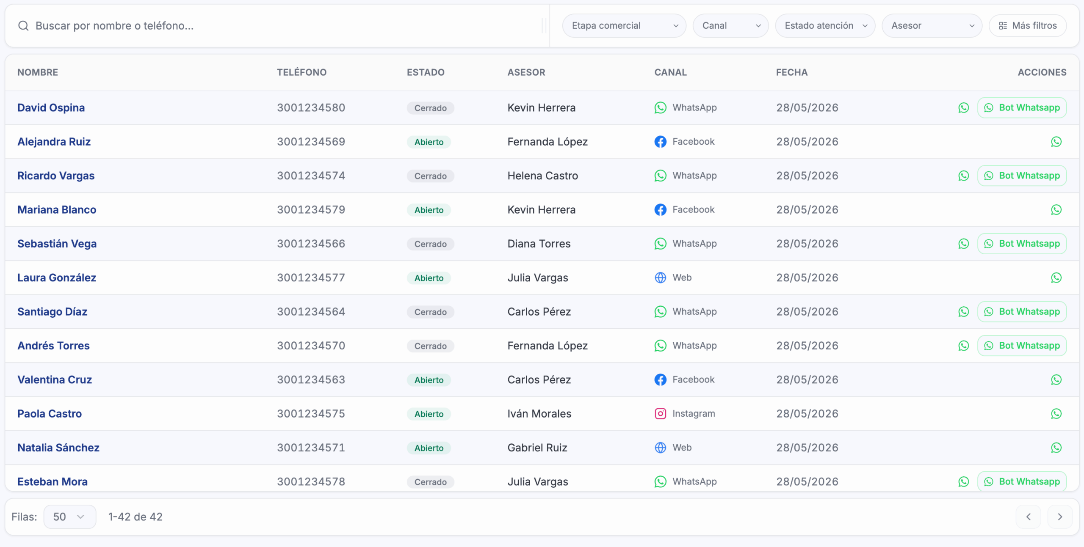Click WhatsApp action icon for Laura González
The width and height of the screenshot is (1084, 547).
(1056, 278)
